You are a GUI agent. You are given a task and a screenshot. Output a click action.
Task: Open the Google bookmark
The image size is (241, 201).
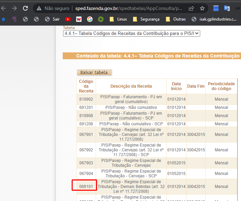point(90,19)
